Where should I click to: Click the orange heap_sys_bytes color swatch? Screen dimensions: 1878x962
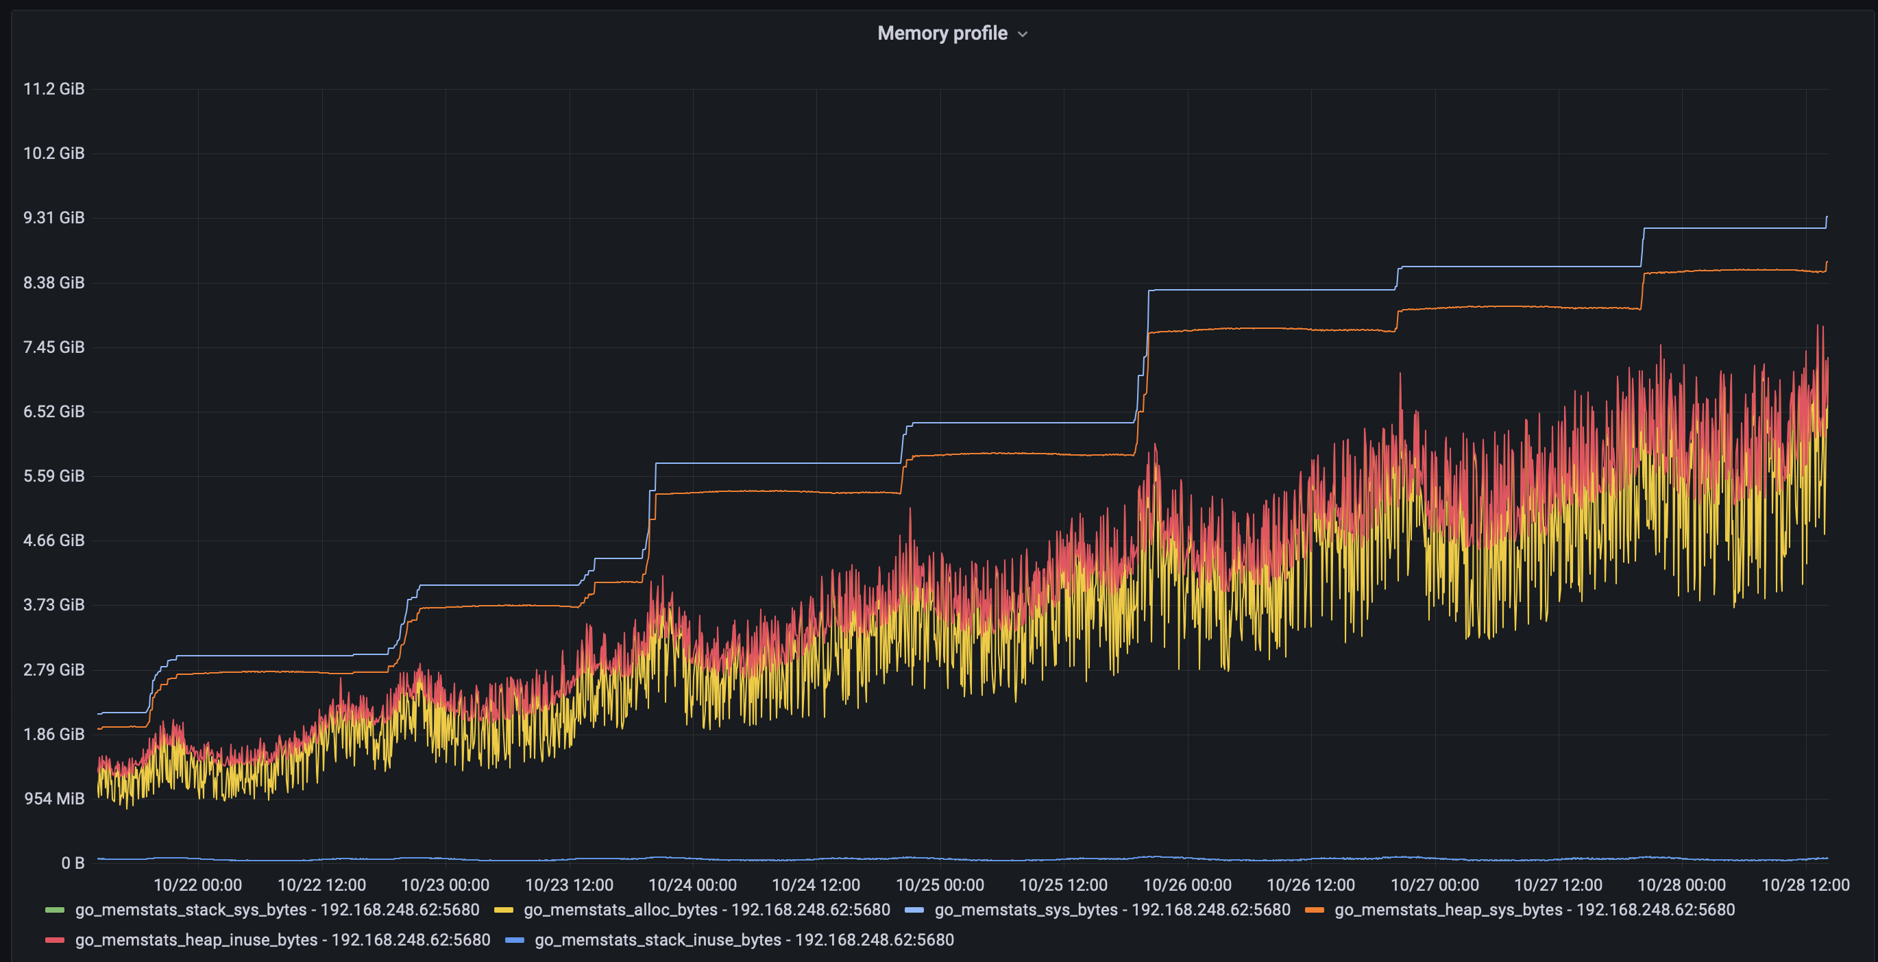tap(1315, 910)
